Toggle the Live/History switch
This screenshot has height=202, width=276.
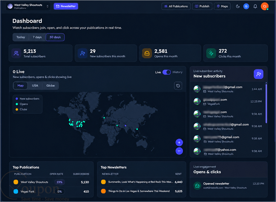point(167,72)
